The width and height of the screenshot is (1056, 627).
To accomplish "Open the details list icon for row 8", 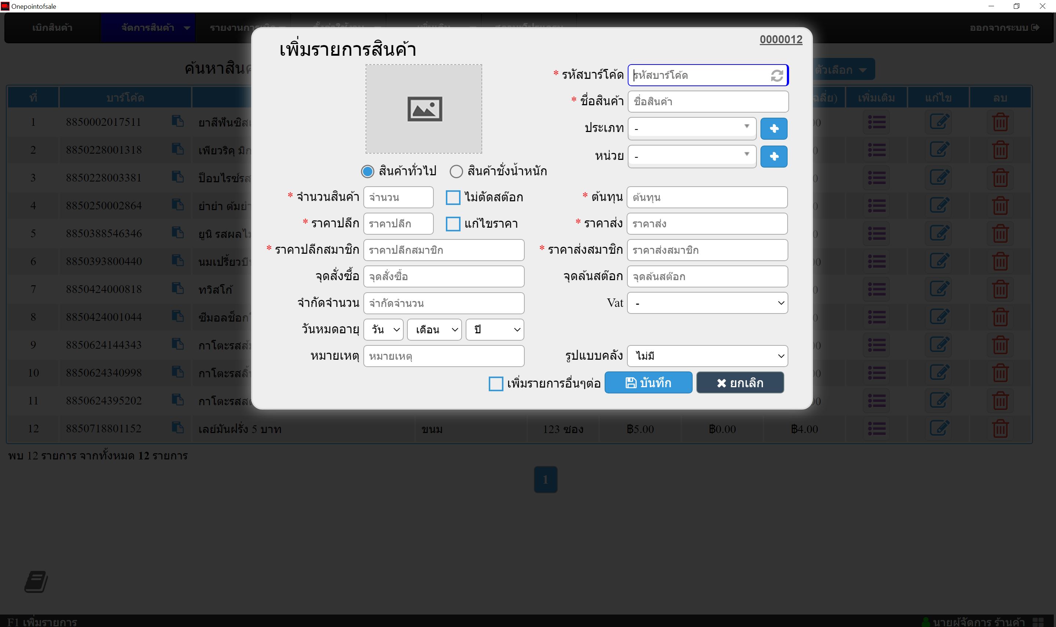I will click(876, 318).
